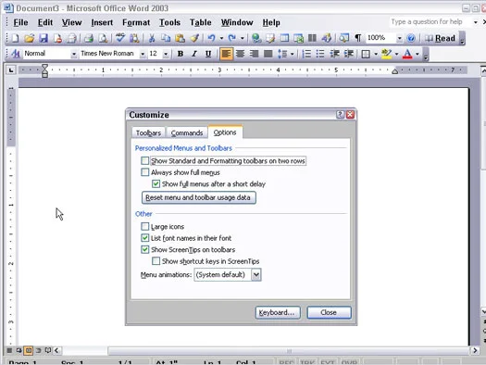Toggle the Document Map icon
The image size is (486, 365).
click(343, 39)
